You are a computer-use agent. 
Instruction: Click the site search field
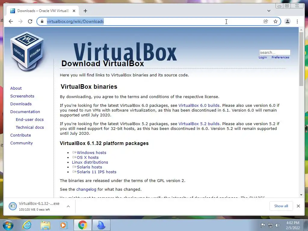click(275, 52)
